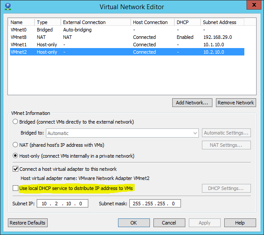Click inside the Subnet IP field
264x235 pixels.
point(63,204)
